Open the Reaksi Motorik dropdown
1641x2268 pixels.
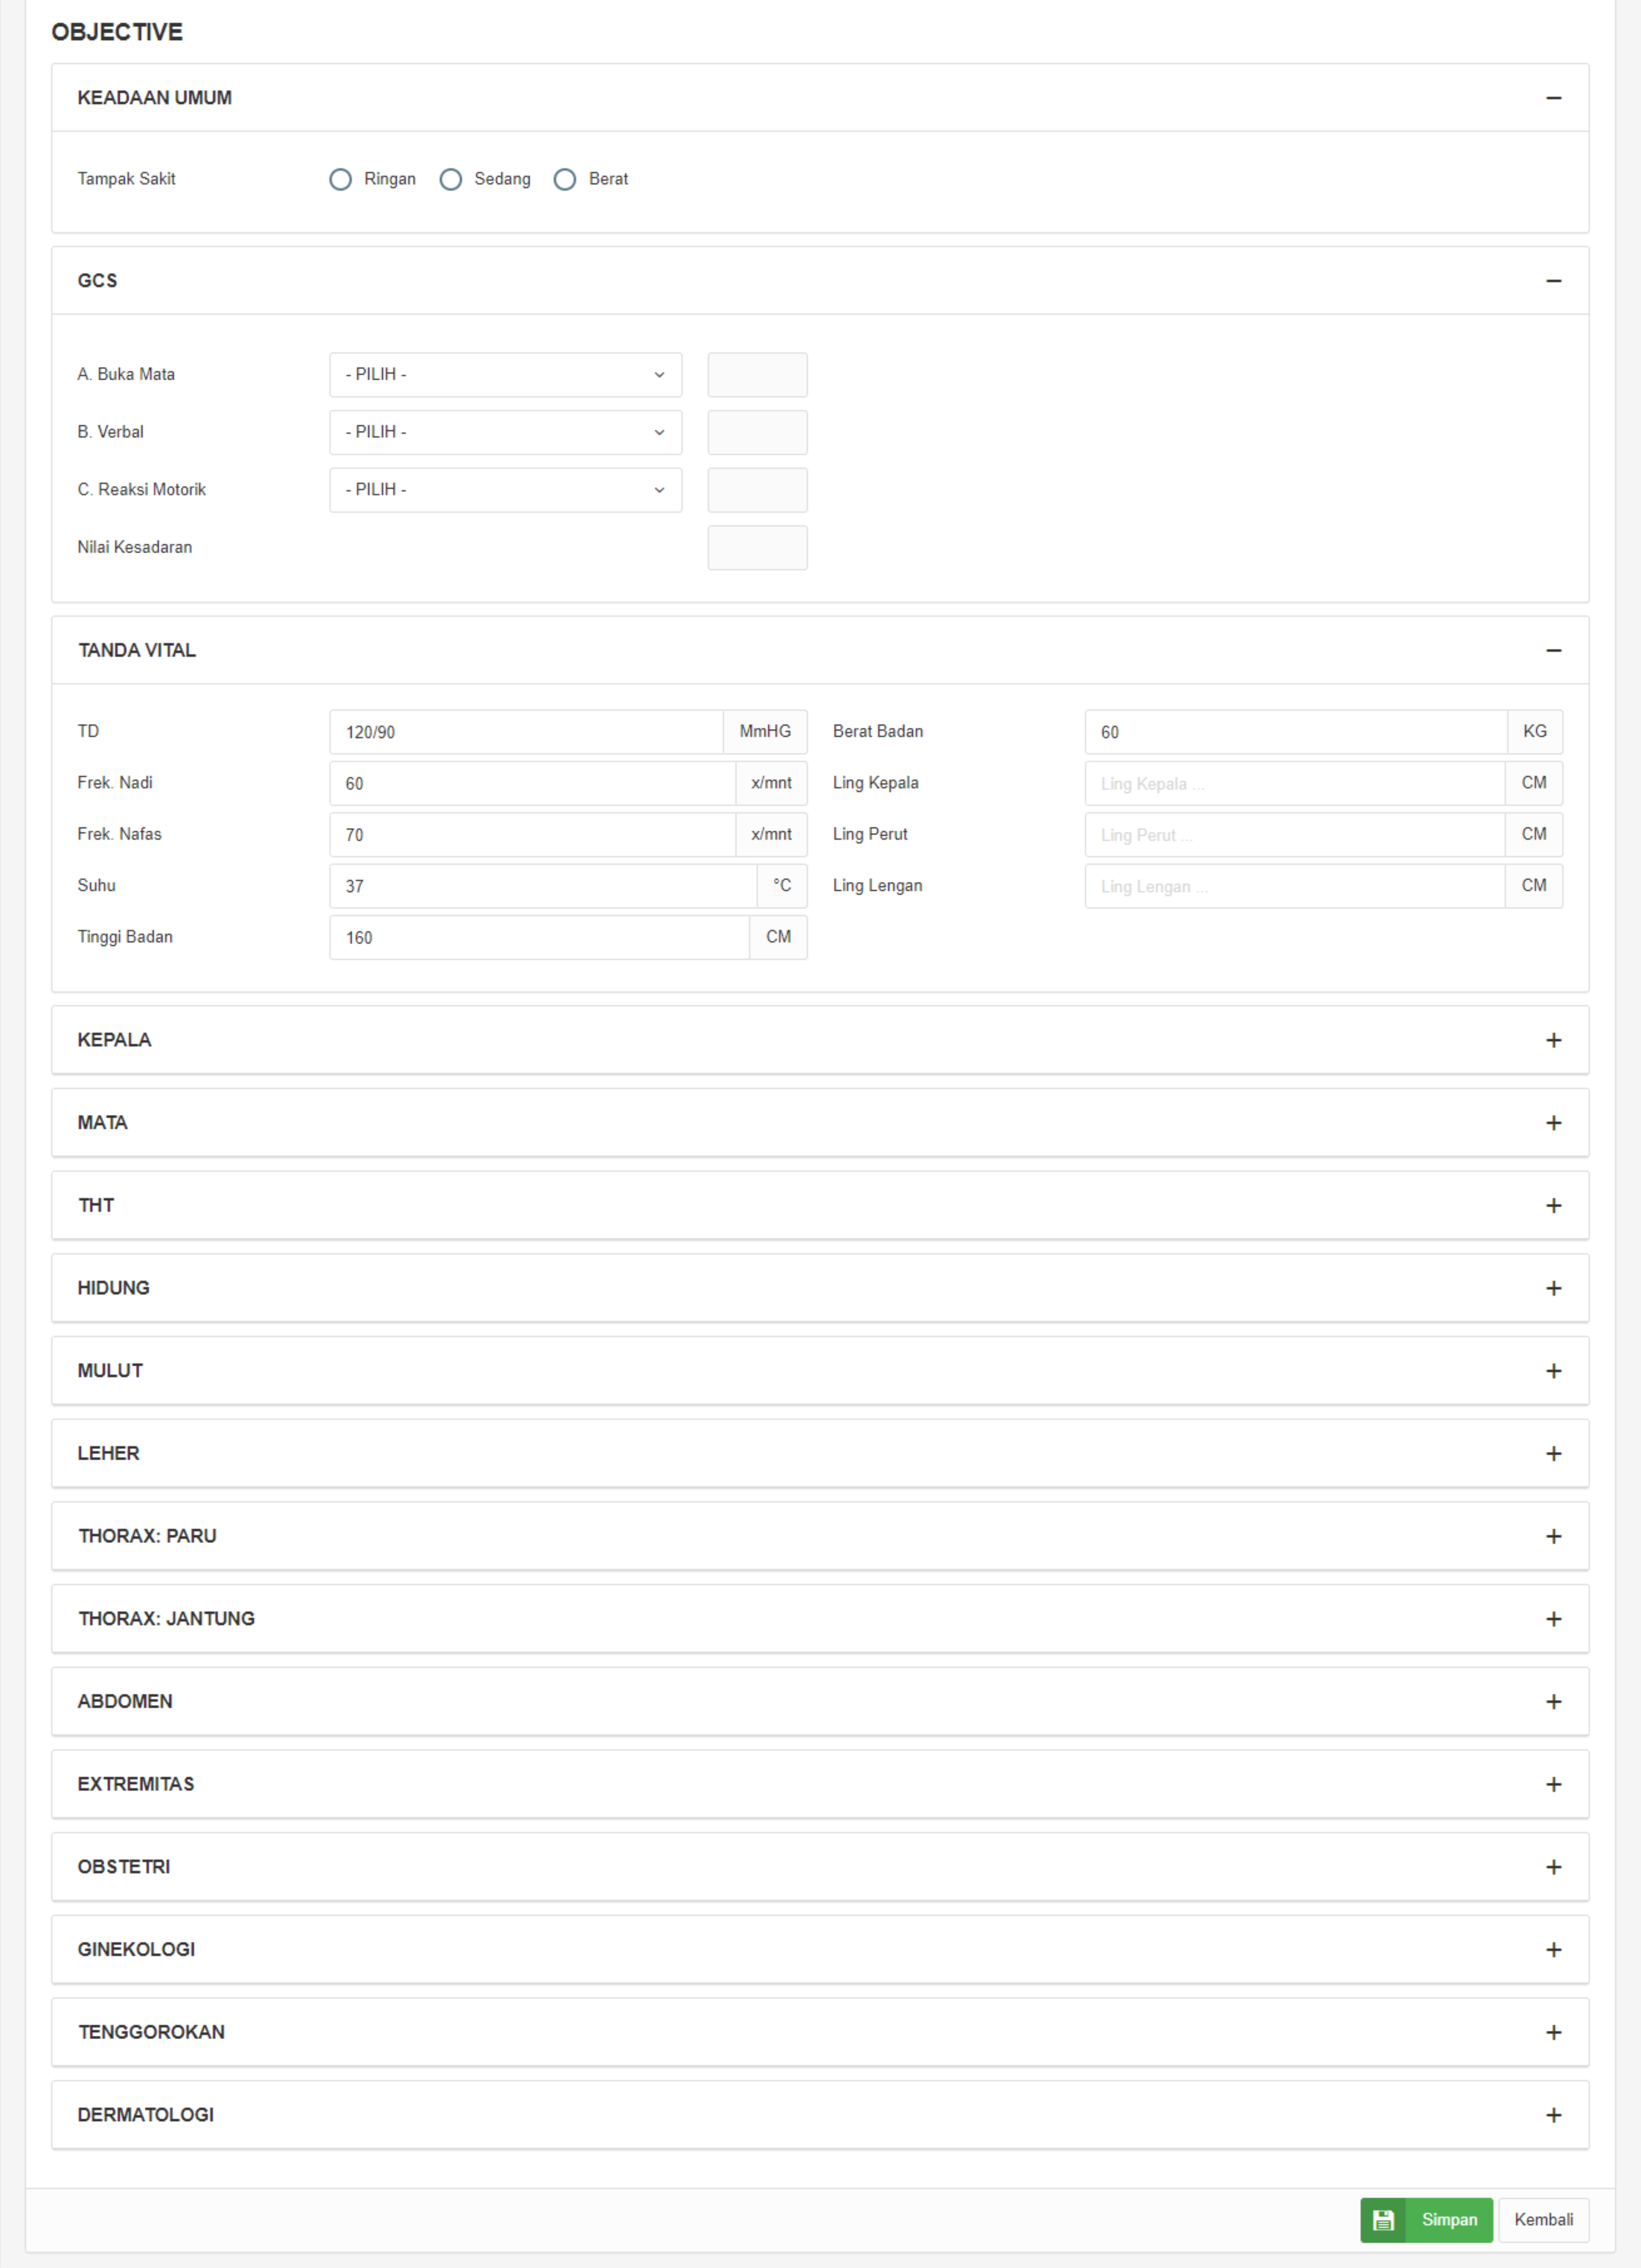(505, 490)
